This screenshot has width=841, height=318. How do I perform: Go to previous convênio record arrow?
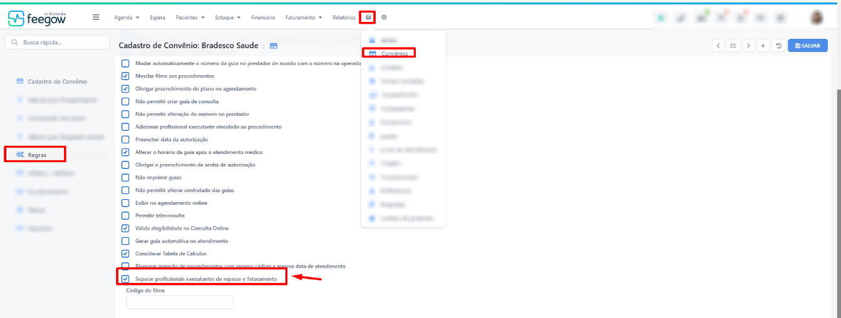pyautogui.click(x=719, y=46)
